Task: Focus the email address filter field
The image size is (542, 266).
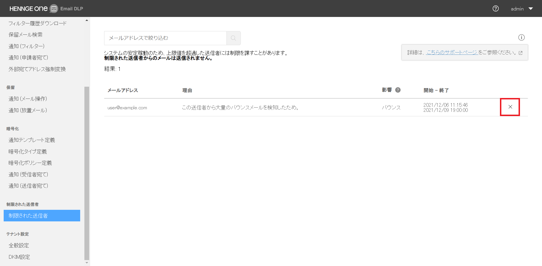Action: pos(165,38)
